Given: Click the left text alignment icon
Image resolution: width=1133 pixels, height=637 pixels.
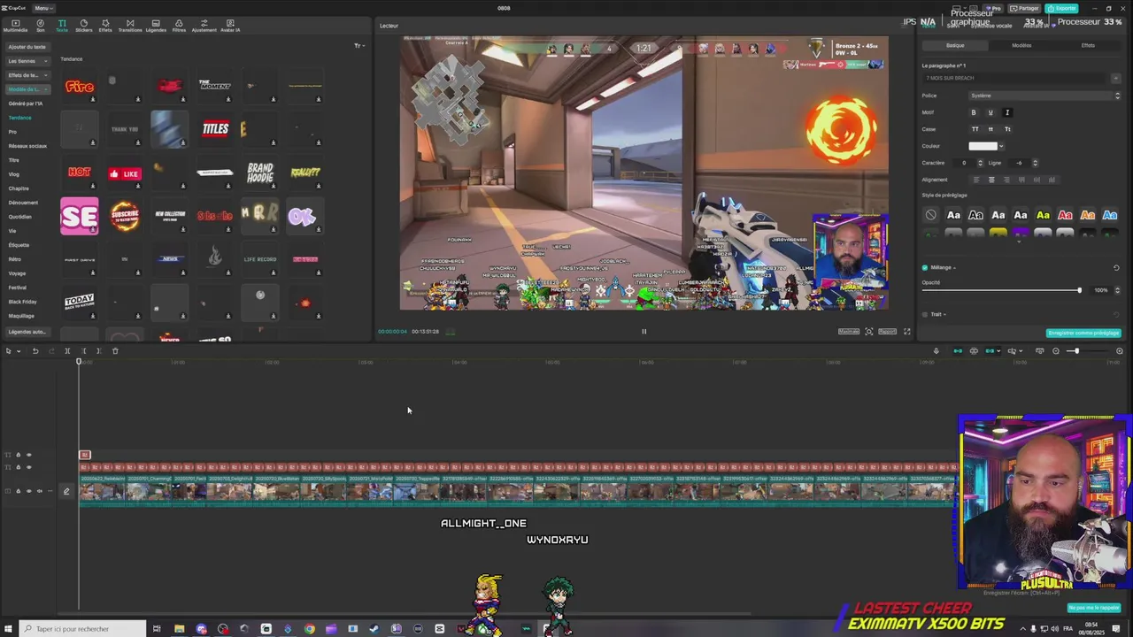Looking at the screenshot, I should pyautogui.click(x=976, y=180).
